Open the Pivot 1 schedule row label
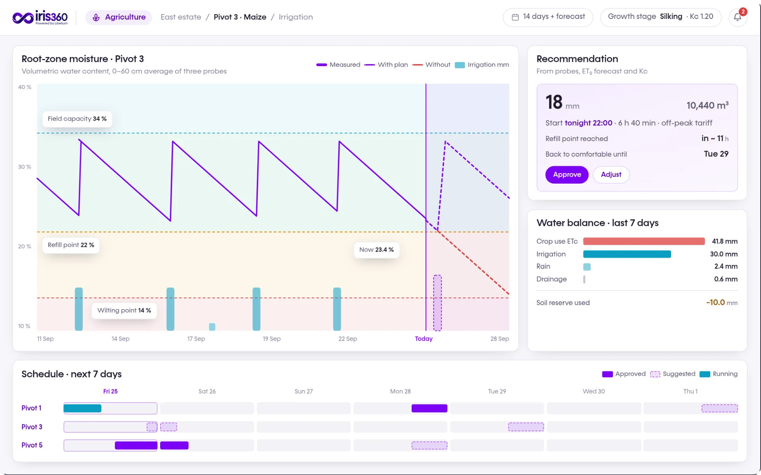Image resolution: width=761 pixels, height=475 pixels. [31, 408]
